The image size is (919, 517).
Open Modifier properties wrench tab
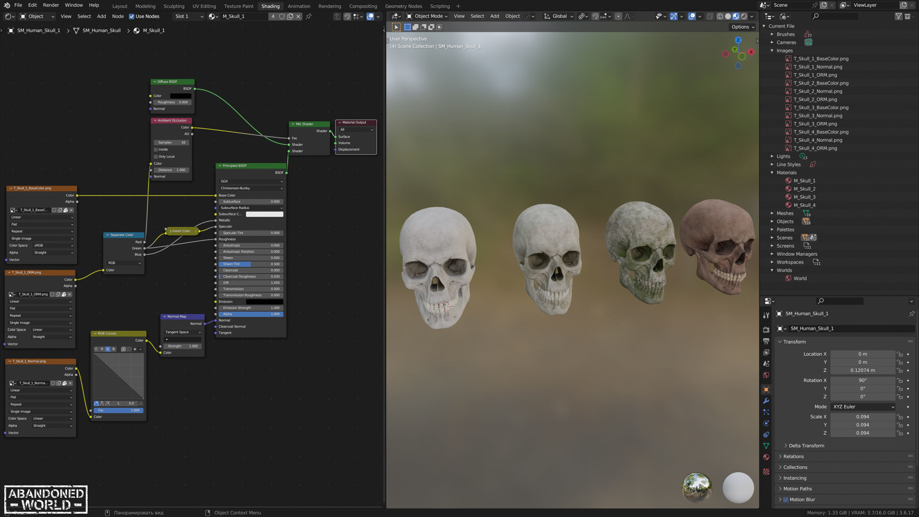(x=766, y=401)
